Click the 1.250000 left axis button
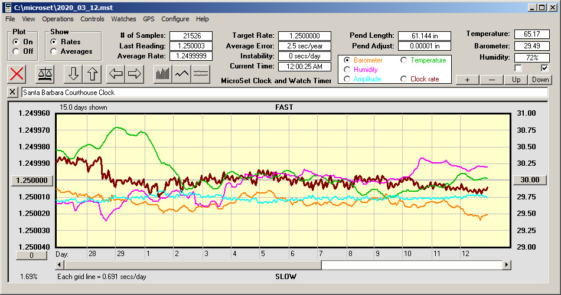Screen dimensions: 561x295 [32, 180]
